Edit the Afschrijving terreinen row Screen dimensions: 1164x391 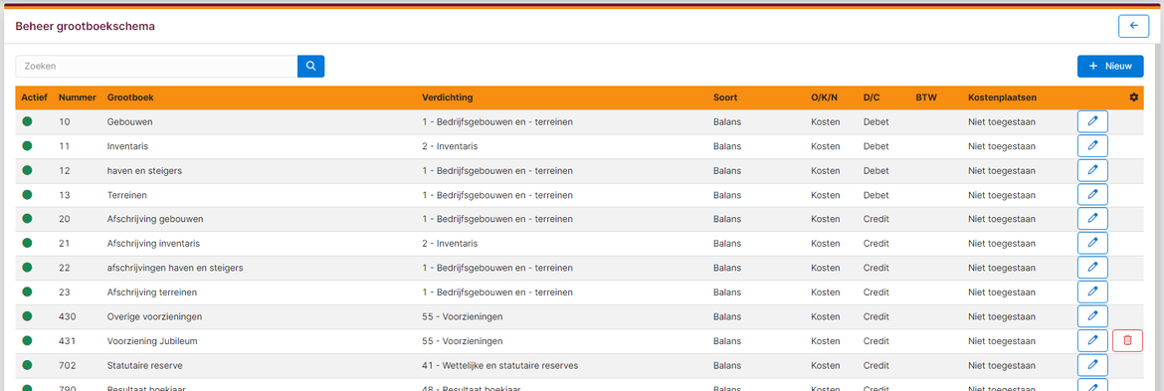click(1092, 293)
